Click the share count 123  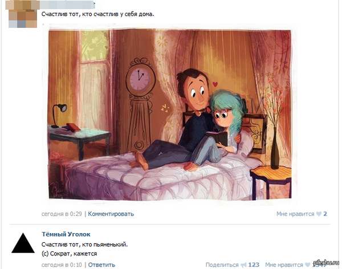254,265
